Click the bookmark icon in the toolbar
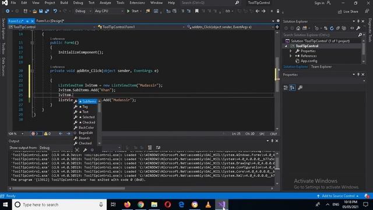 tap(197, 11)
